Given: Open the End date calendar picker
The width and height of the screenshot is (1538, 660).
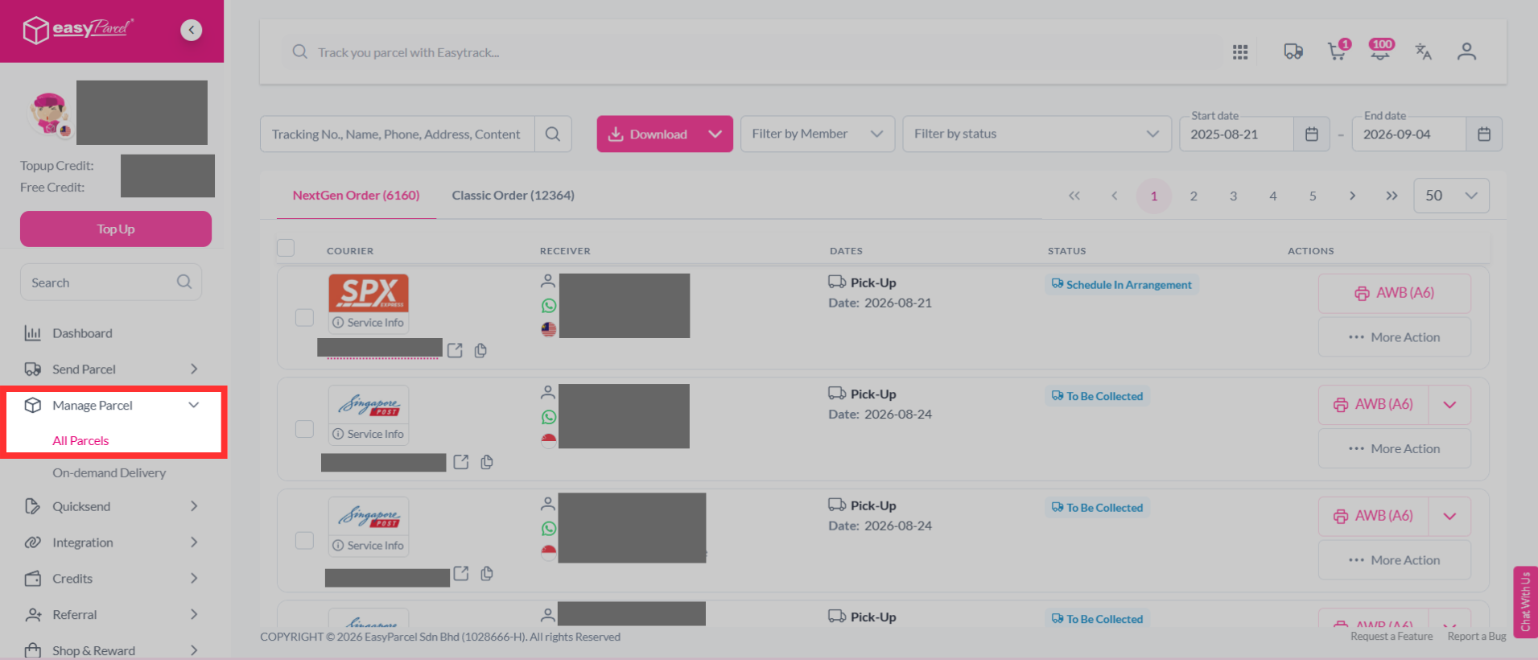Looking at the screenshot, I should pos(1484,134).
